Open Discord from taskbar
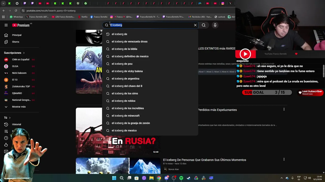Image resolution: width=325 pixels, height=182 pixels. (166, 178)
